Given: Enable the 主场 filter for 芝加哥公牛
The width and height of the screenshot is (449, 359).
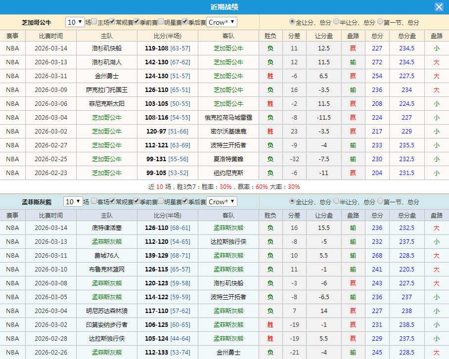Looking at the screenshot, I should pos(94,22).
